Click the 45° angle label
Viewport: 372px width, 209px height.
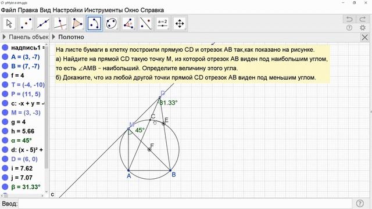pos(139,130)
